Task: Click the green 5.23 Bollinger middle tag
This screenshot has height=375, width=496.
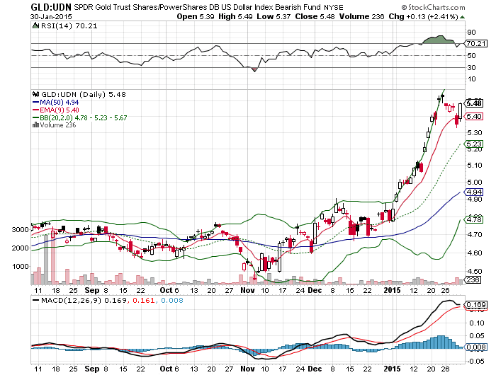Action: pos(473,144)
